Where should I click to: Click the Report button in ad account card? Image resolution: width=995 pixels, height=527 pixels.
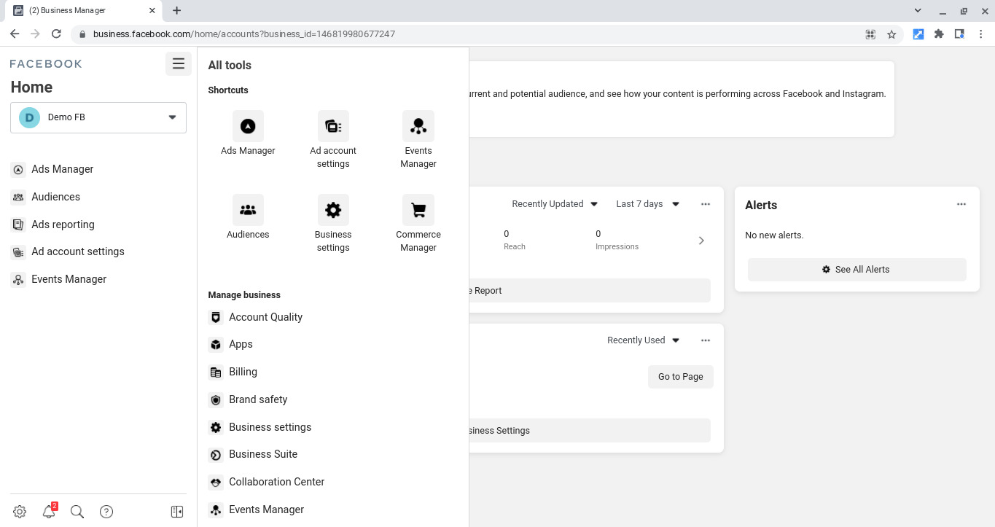pos(590,291)
